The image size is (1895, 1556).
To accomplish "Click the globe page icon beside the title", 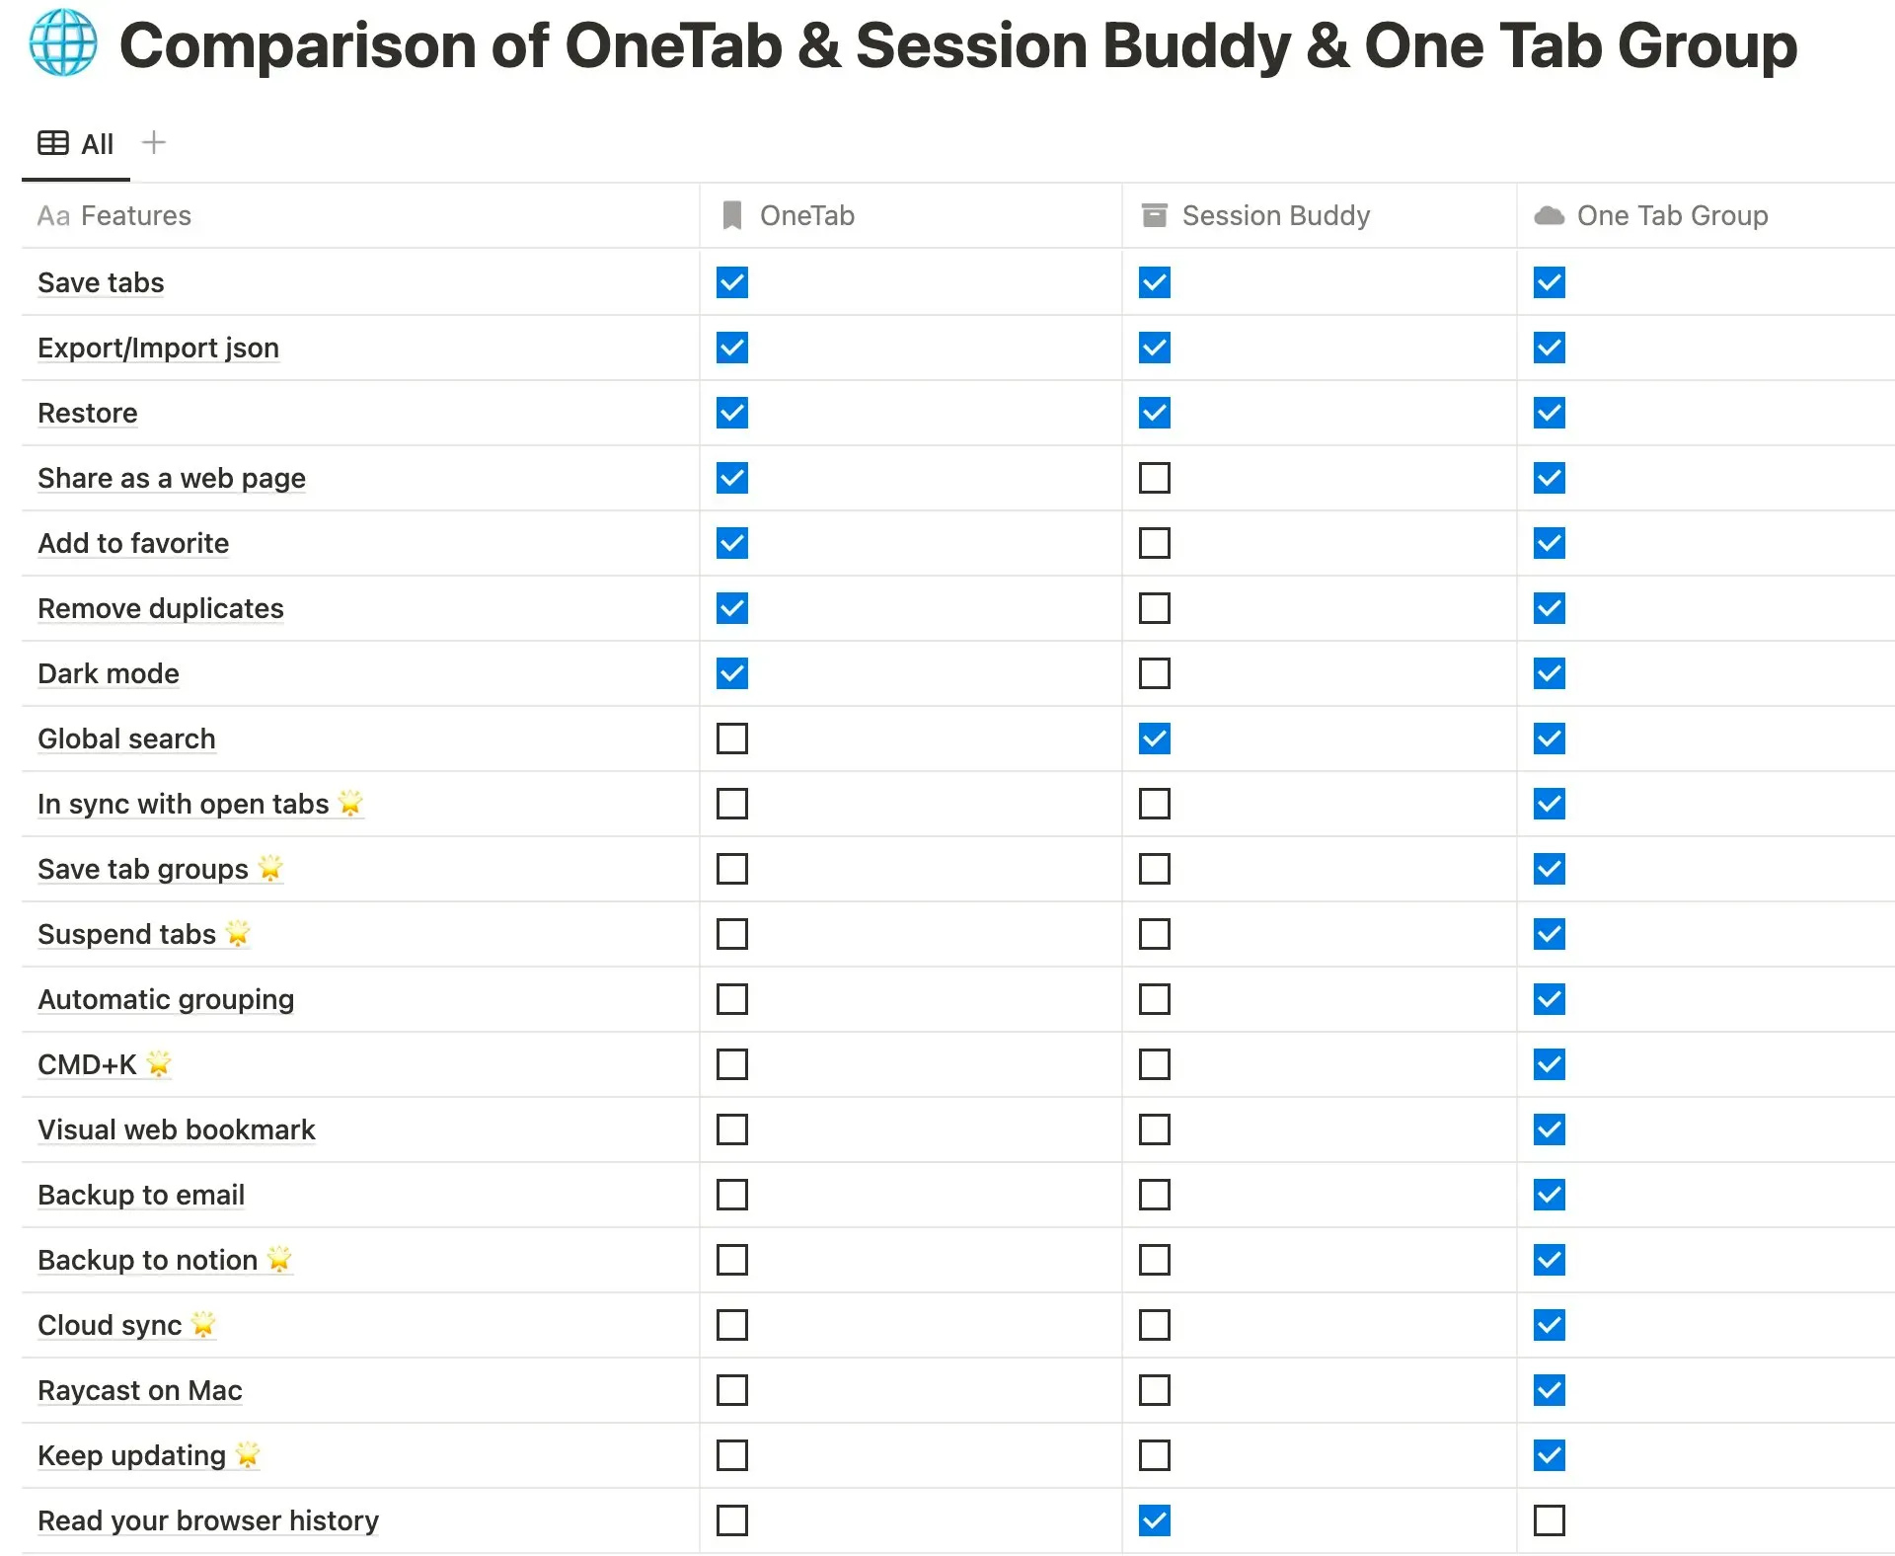I will 65,43.
